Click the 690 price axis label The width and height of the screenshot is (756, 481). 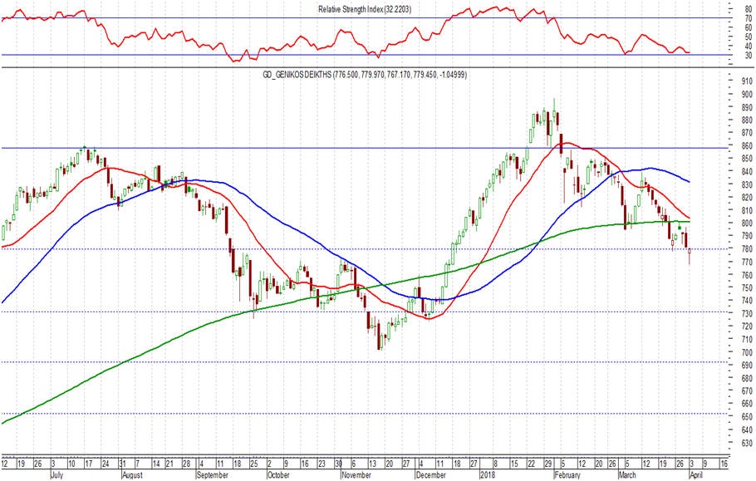pyautogui.click(x=748, y=365)
